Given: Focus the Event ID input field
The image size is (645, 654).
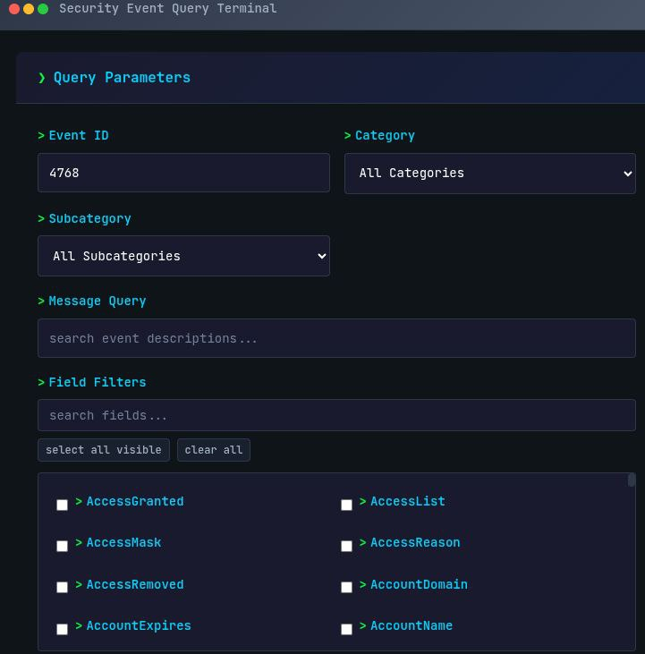Looking at the screenshot, I should click(183, 173).
